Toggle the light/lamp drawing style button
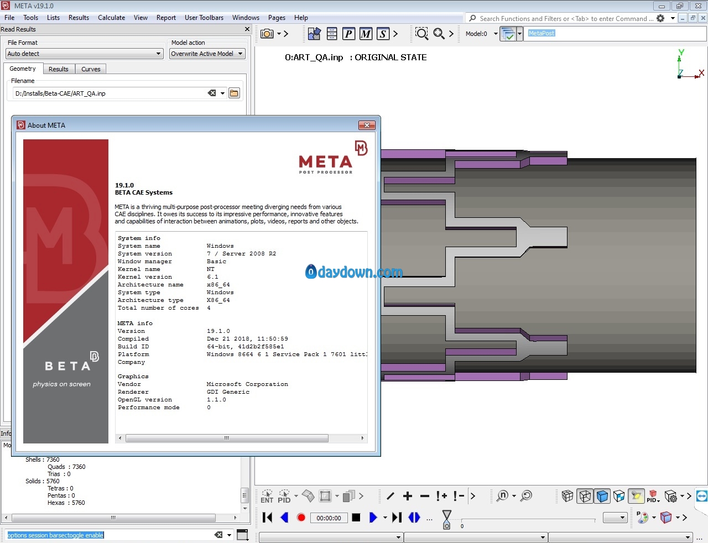Screen dimensions: 708x543 637,496
